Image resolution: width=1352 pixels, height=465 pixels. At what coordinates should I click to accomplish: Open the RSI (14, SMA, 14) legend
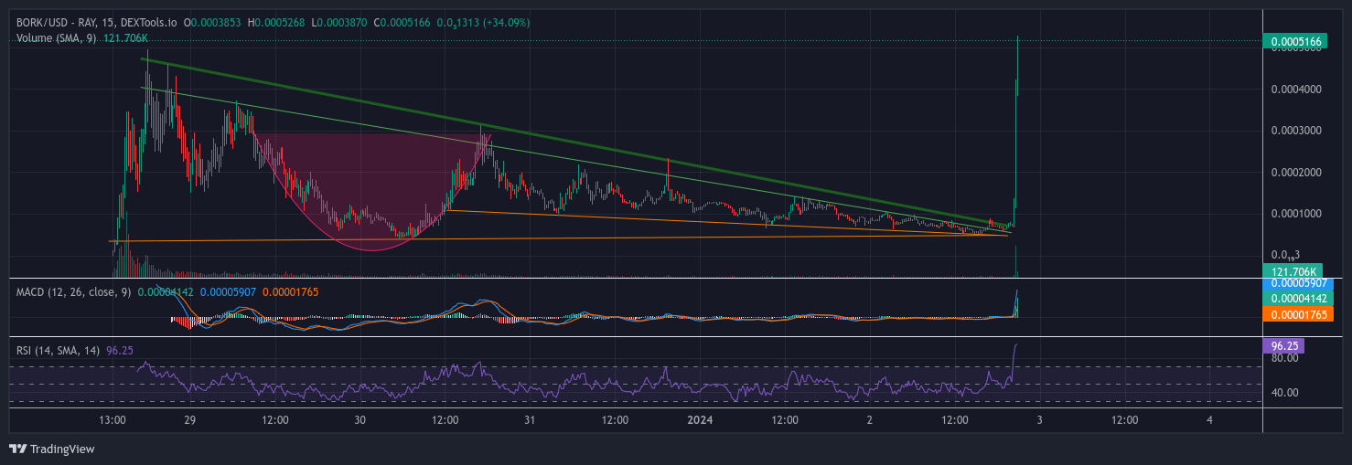tap(59, 349)
